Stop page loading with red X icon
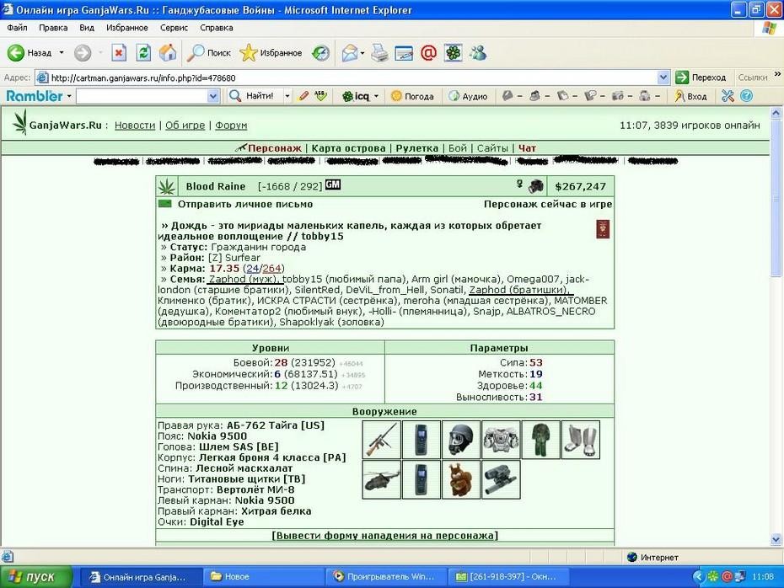This screenshot has height=588, width=784. (x=119, y=53)
